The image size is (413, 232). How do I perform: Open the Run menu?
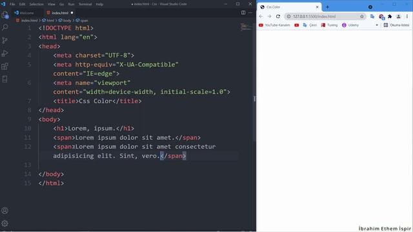point(71,5)
